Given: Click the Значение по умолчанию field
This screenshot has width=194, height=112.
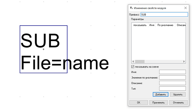Looking at the screenshot, I should pyautogui.click(x=172, y=77).
